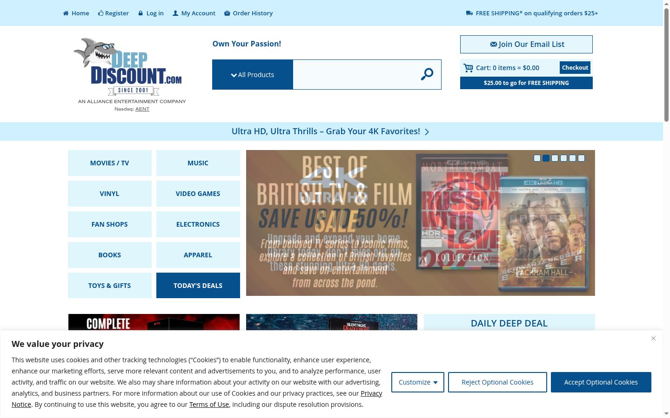
Task: Click the free shipping truck icon
Action: (469, 13)
